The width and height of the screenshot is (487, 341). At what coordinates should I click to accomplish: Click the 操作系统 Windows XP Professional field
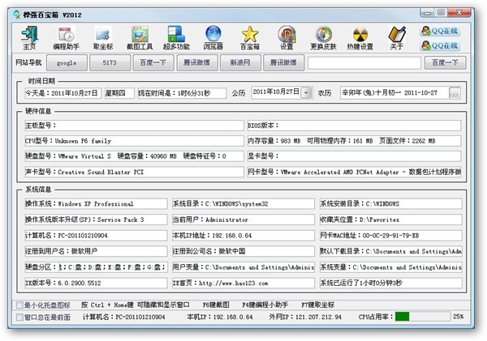(x=96, y=203)
